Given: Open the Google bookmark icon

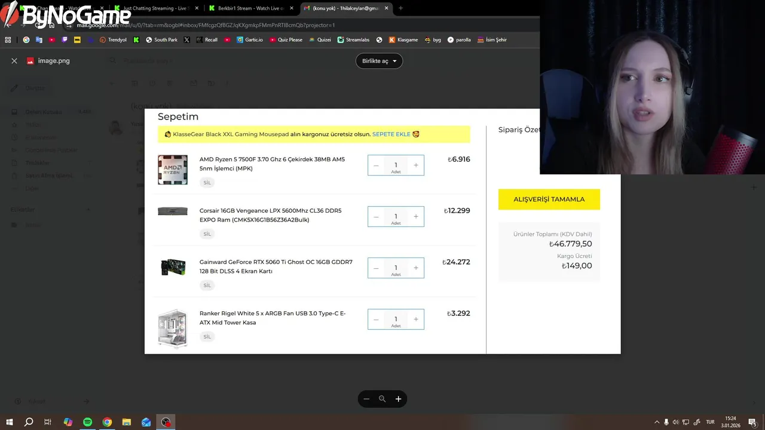Looking at the screenshot, I should point(26,40).
